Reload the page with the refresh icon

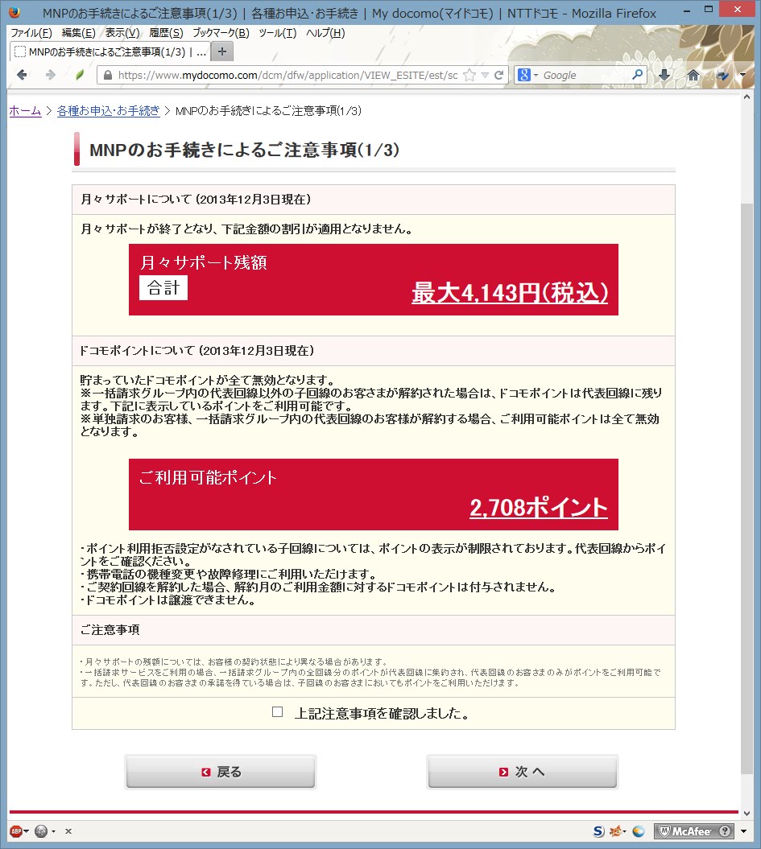[x=498, y=76]
